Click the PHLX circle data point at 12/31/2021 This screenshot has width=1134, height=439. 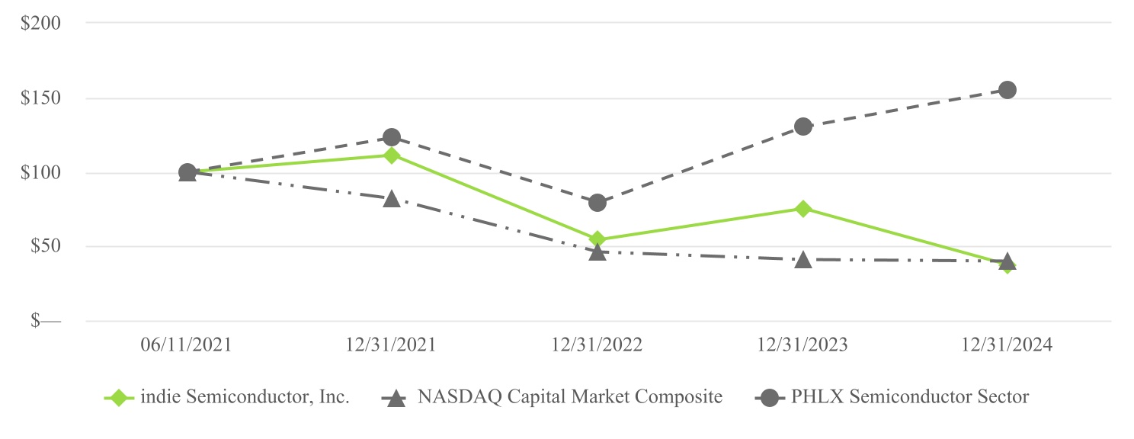tap(392, 137)
